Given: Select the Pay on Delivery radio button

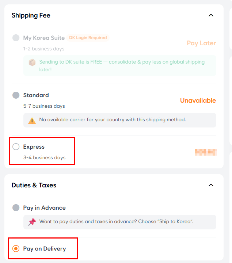Looking at the screenshot, I should 16,249.
